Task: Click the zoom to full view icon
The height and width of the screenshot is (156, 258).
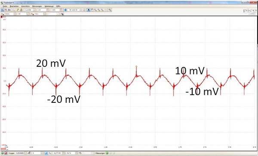Action: [x=110, y=10]
